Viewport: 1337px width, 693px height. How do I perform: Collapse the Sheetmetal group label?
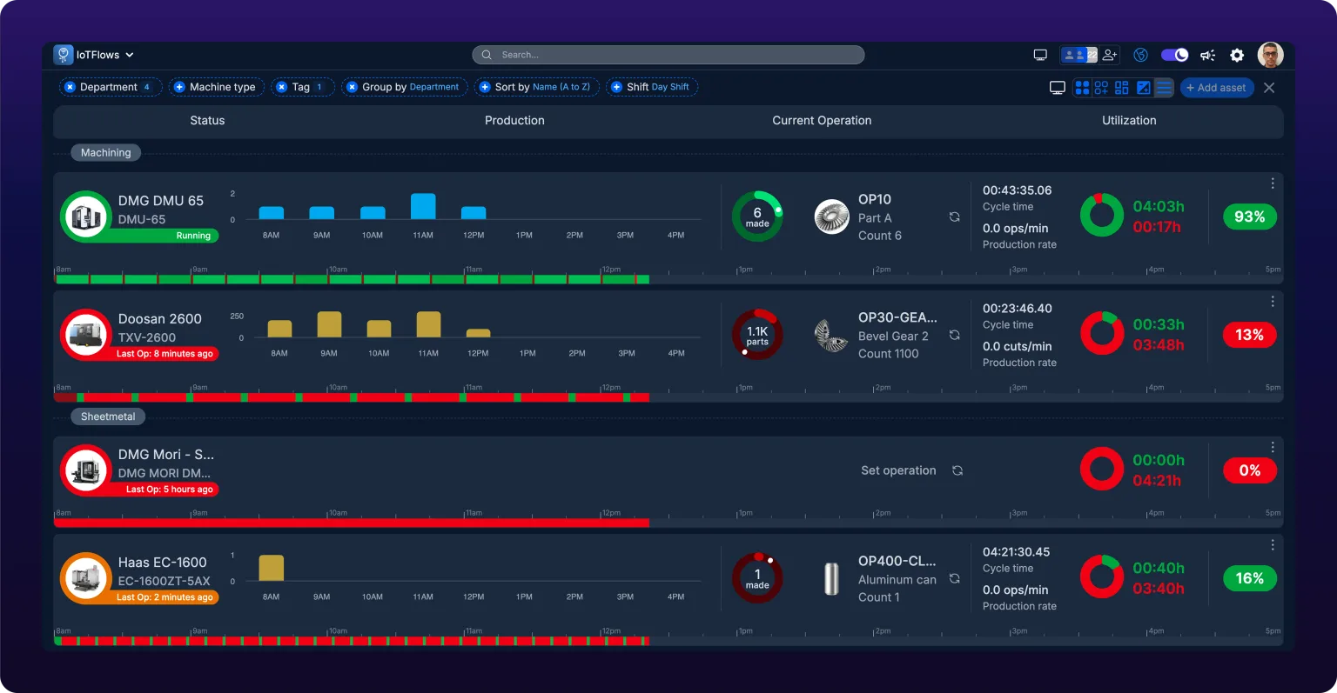(x=108, y=417)
